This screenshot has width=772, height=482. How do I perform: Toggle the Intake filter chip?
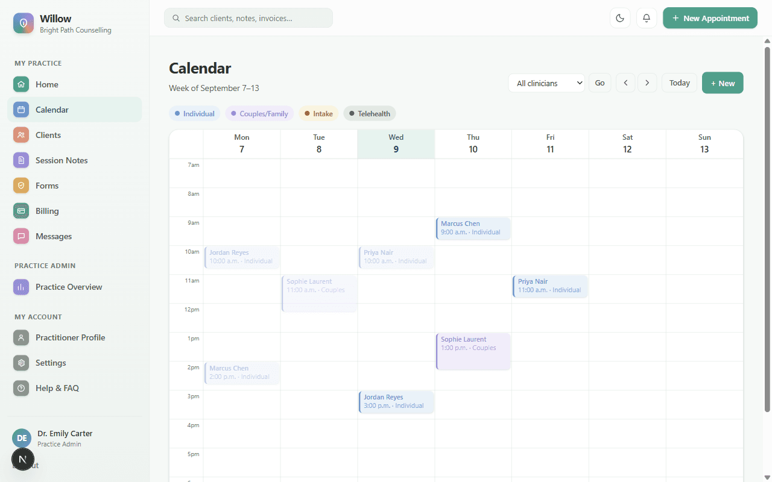(318, 113)
